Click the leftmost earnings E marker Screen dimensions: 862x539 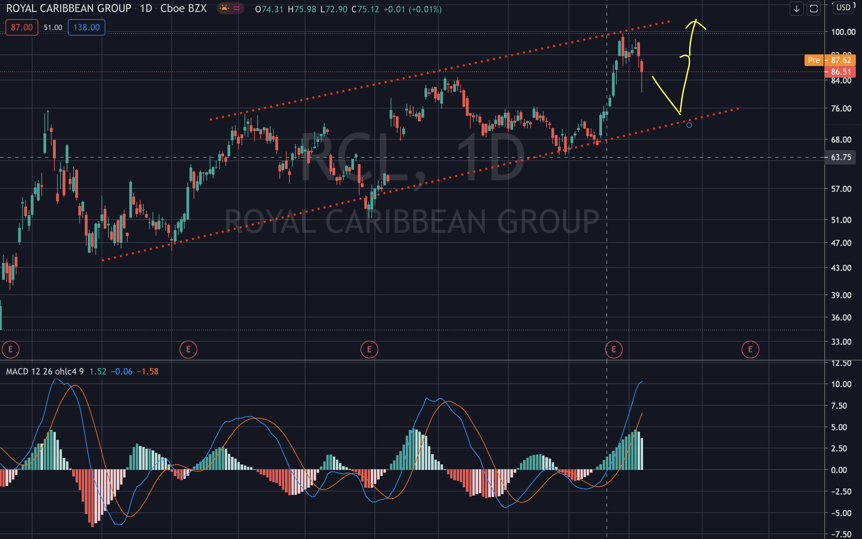(x=10, y=349)
